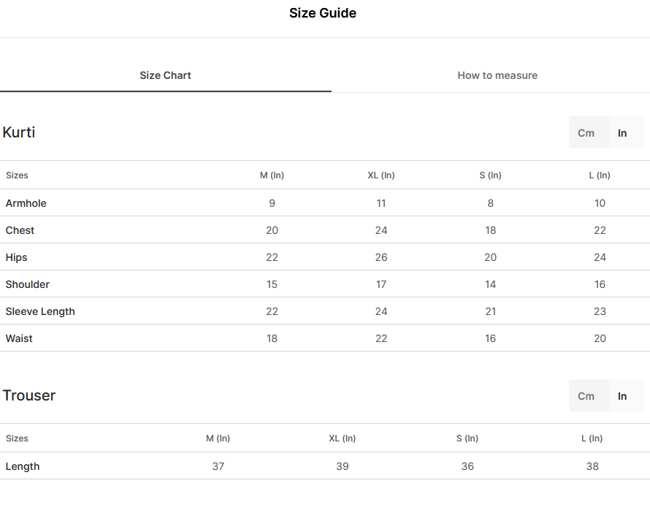Switch to the How to measure tab

pyautogui.click(x=497, y=75)
